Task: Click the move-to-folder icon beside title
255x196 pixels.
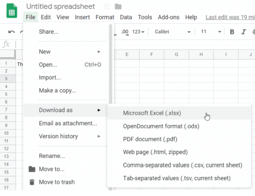Action: pos(118,7)
